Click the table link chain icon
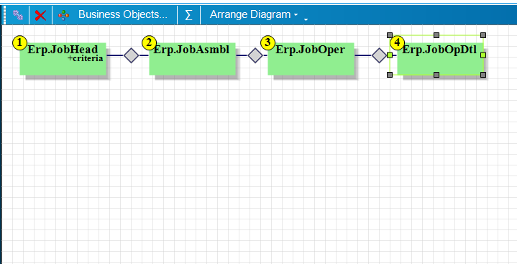The image size is (517, 264). pyautogui.click(x=18, y=15)
